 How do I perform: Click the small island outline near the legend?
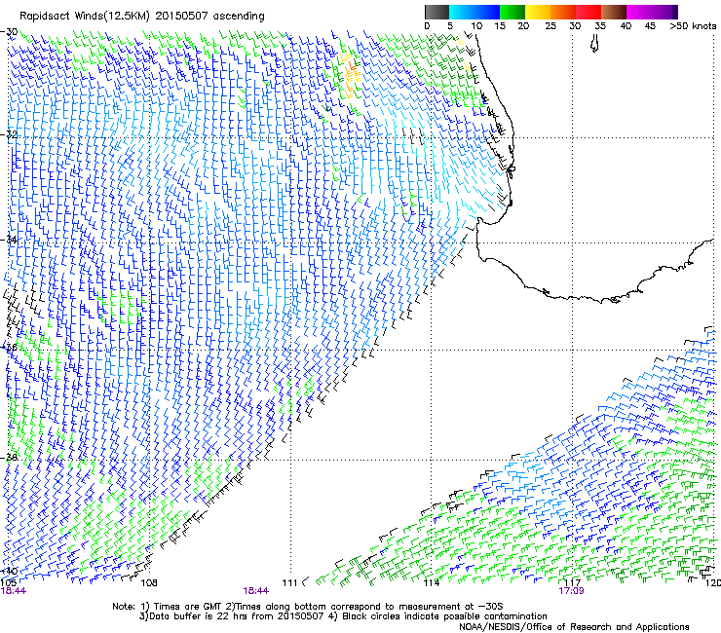[x=594, y=44]
